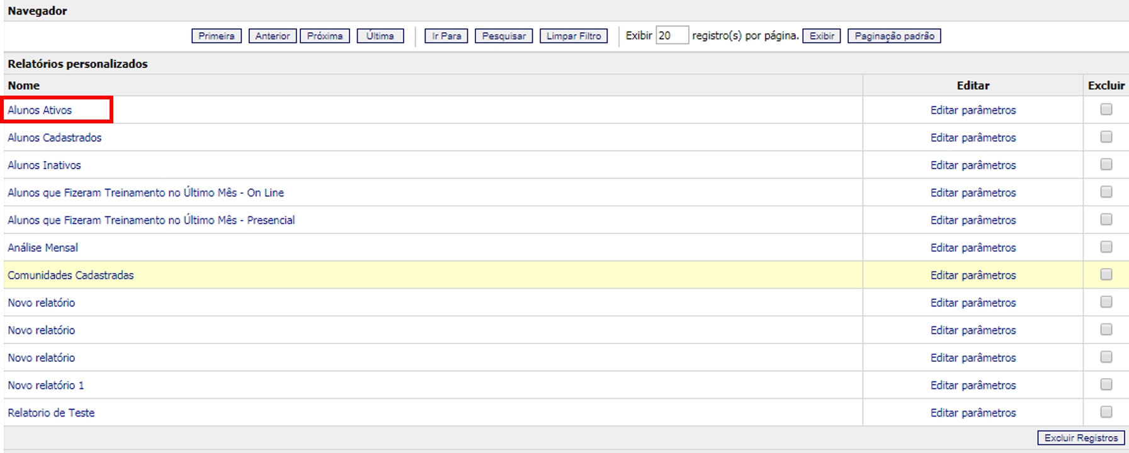Viewport: 1129px width, 453px height.
Task: Reset with Paginação padrão button
Action: 894,36
